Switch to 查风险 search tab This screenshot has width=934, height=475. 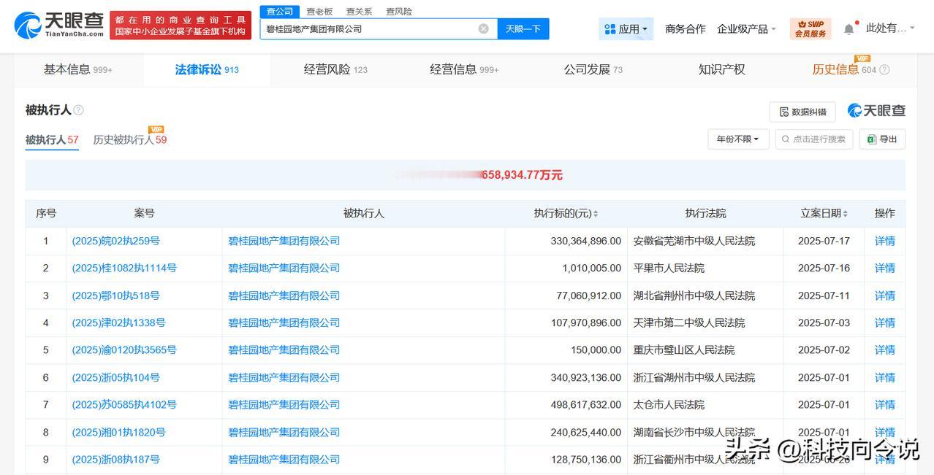pos(399,12)
